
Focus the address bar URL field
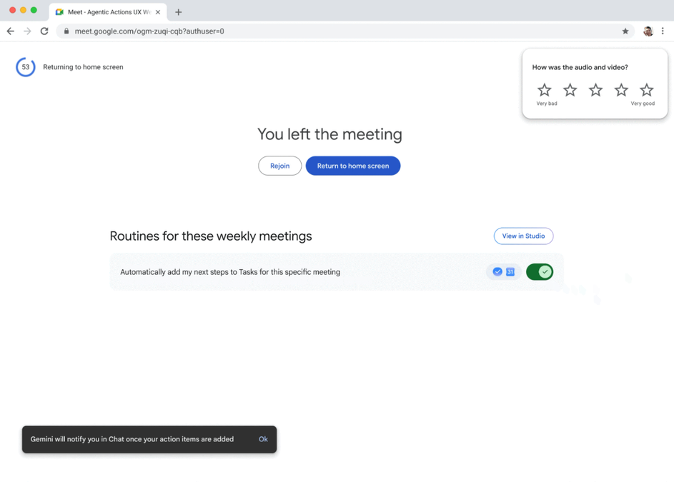[345, 31]
